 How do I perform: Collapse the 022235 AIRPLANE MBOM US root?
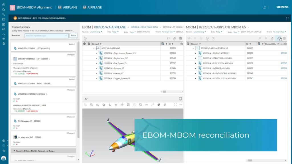(193, 48)
